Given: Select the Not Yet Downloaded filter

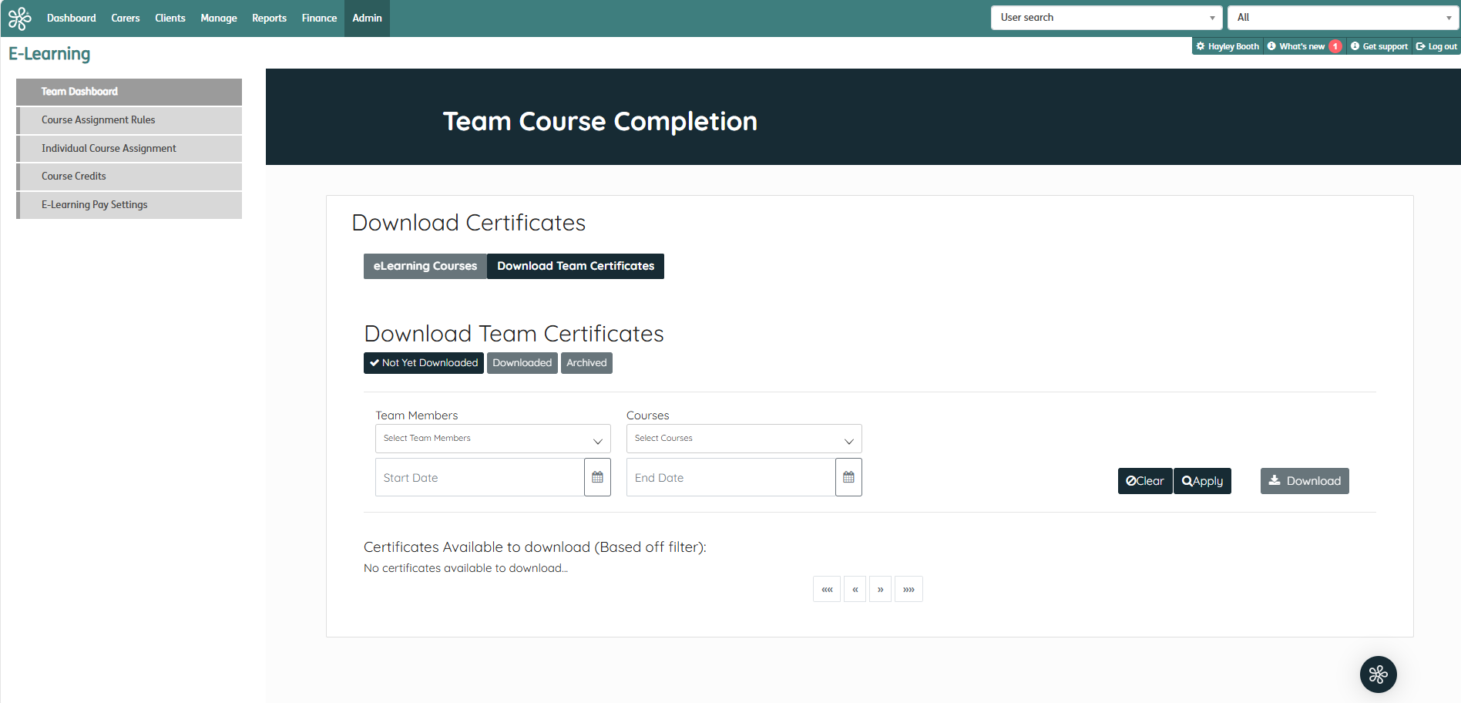Looking at the screenshot, I should tap(423, 363).
